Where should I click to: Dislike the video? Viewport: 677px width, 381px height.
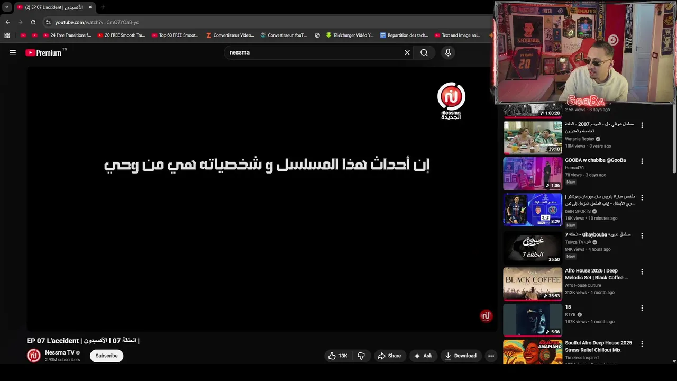(x=361, y=356)
